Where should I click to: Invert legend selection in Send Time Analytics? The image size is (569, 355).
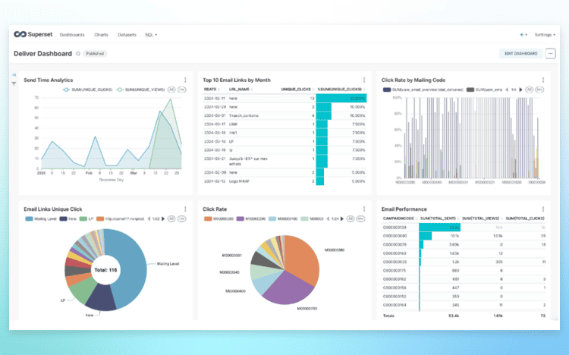point(182,90)
